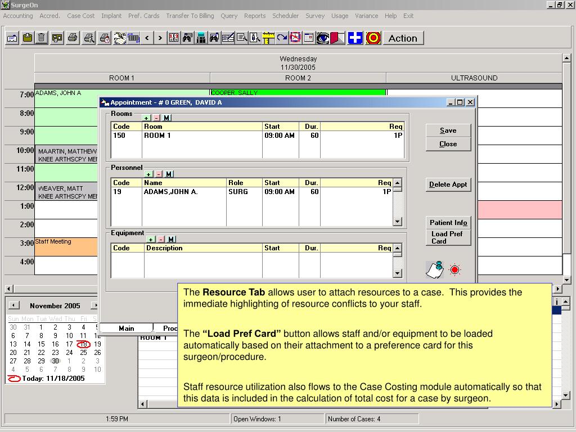Viewport: 576px width, 432px height.
Task: Click the blue curved redo arrow icon
Action: click(282, 38)
